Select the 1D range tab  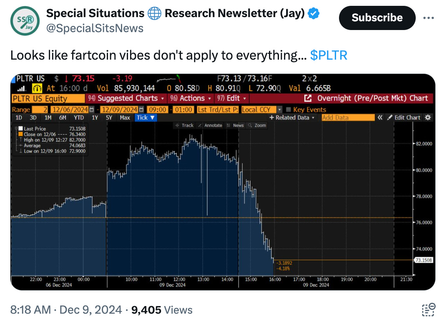[19, 118]
